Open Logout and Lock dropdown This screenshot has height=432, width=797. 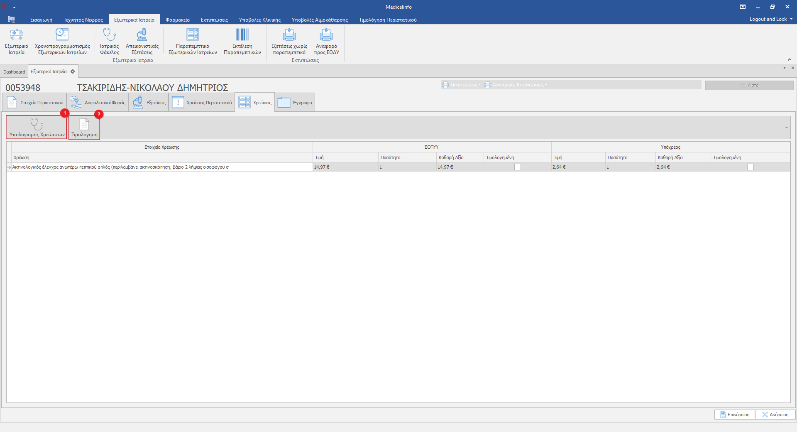(770, 19)
